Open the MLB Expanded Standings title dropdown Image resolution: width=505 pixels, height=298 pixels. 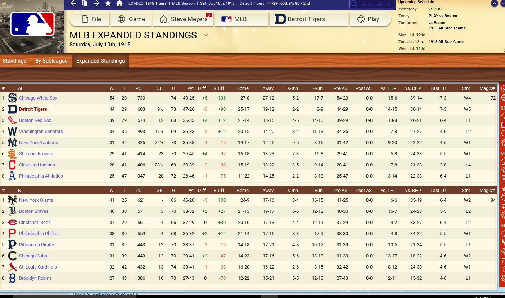click(206, 35)
